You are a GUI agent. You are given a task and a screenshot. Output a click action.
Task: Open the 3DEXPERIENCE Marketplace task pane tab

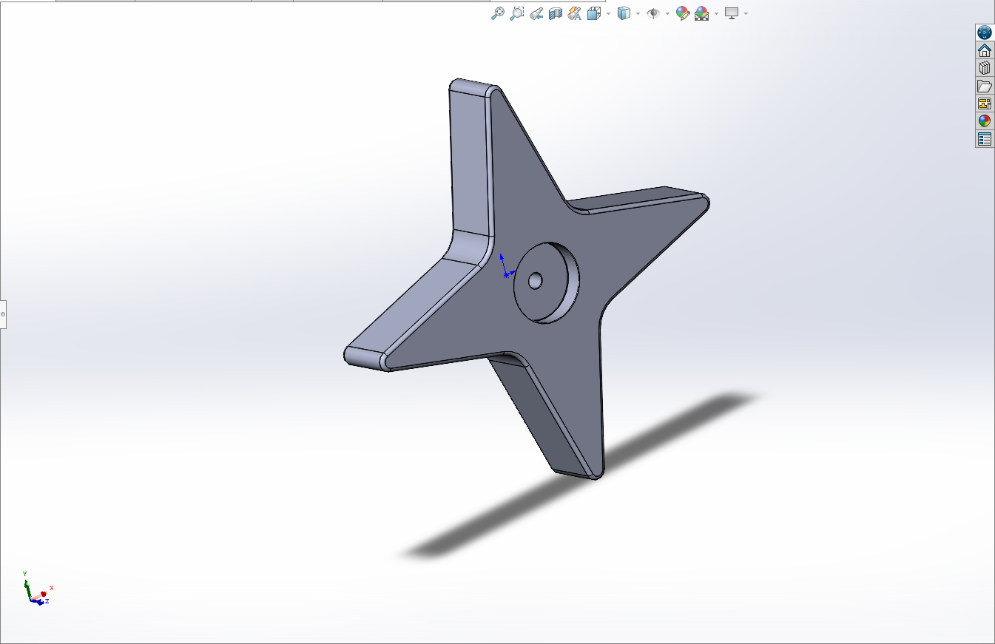tap(985, 33)
